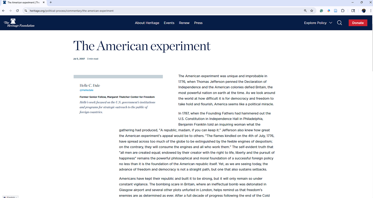This screenshot has width=373, height=198.
Task: Open site information icon in address bar
Action: click(26, 11)
